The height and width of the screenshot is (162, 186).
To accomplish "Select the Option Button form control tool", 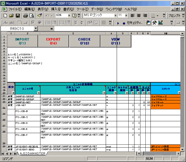I will click(x=40, y=23).
